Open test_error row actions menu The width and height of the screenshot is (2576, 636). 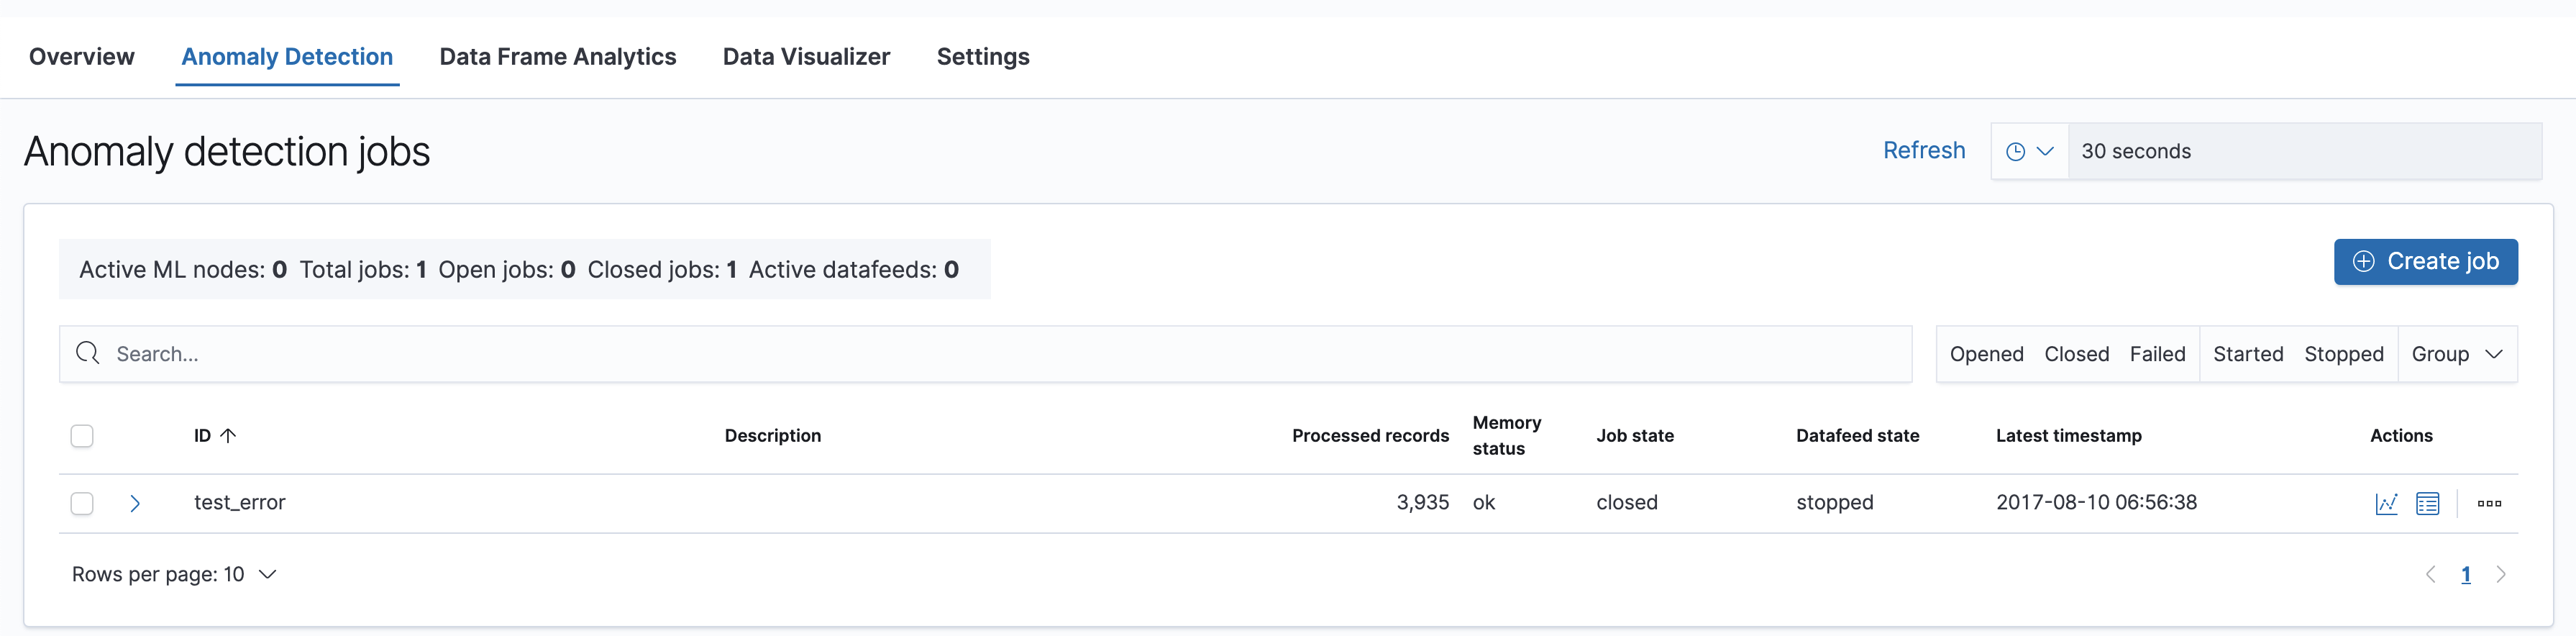(2489, 503)
